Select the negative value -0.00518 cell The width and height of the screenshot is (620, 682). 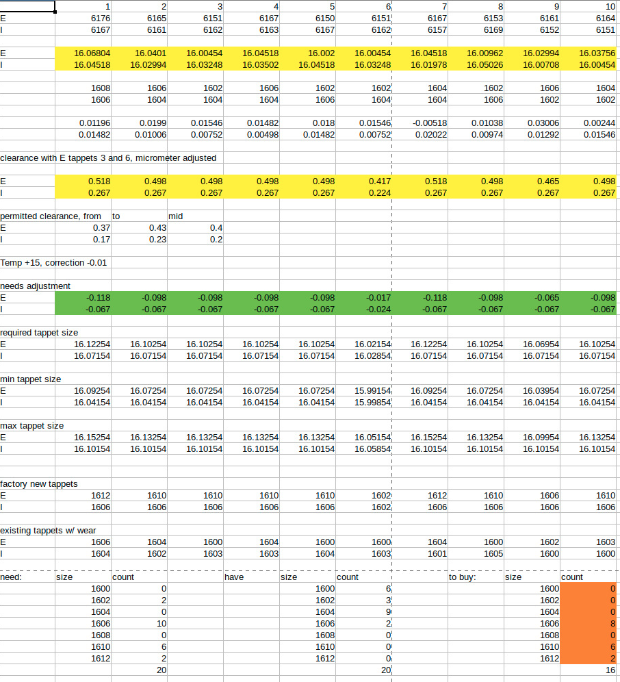pos(420,123)
